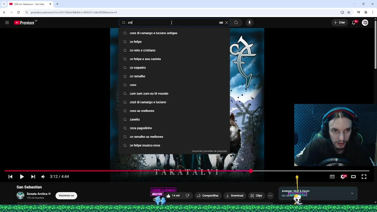This screenshot has width=377, height=212.
Task: Skip to previous video in playlist
Action: tap(10, 177)
